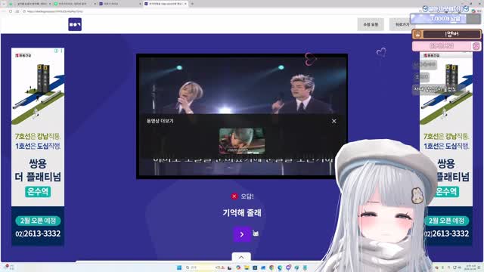Image resolution: width=484 pixels, height=272 pixels.
Task: Click the 기억해 줄래 answer text
Action: point(242,212)
